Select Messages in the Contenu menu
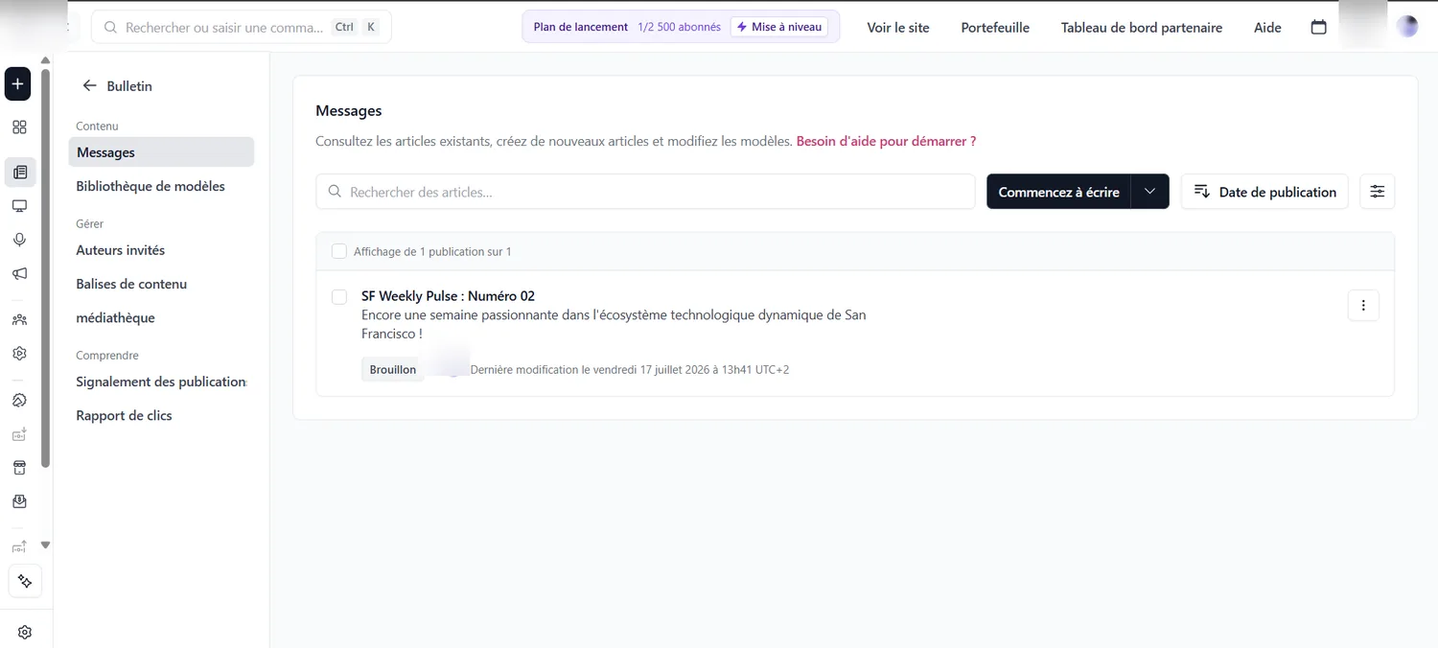Screen dimensions: 1438x648 [x=161, y=152]
